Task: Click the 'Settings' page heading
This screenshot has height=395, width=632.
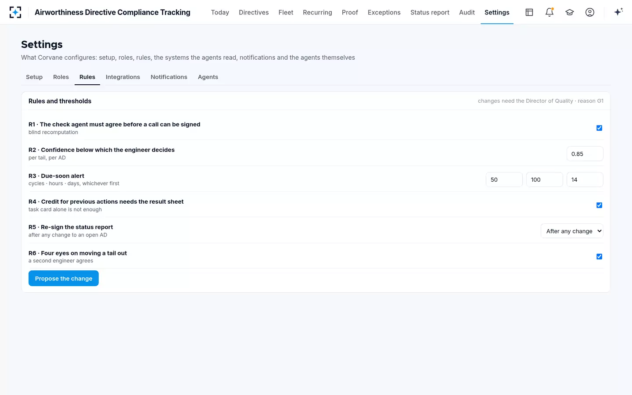Action: pos(42,44)
